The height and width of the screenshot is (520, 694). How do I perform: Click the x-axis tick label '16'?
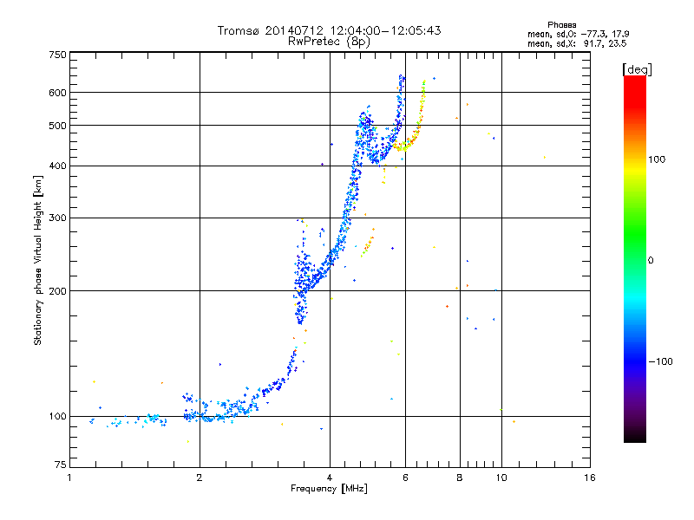click(x=590, y=478)
